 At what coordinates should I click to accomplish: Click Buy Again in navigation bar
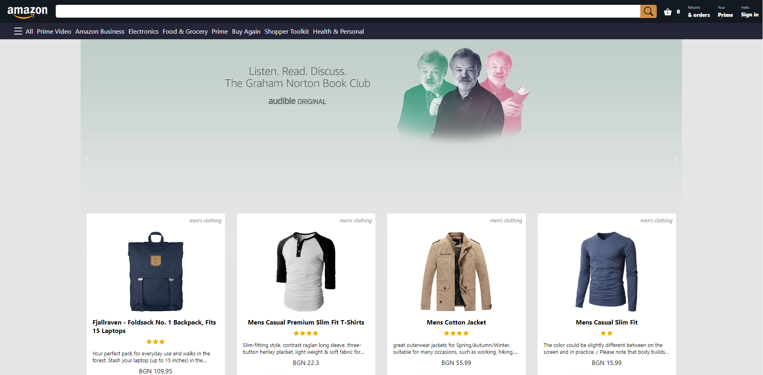pos(246,31)
